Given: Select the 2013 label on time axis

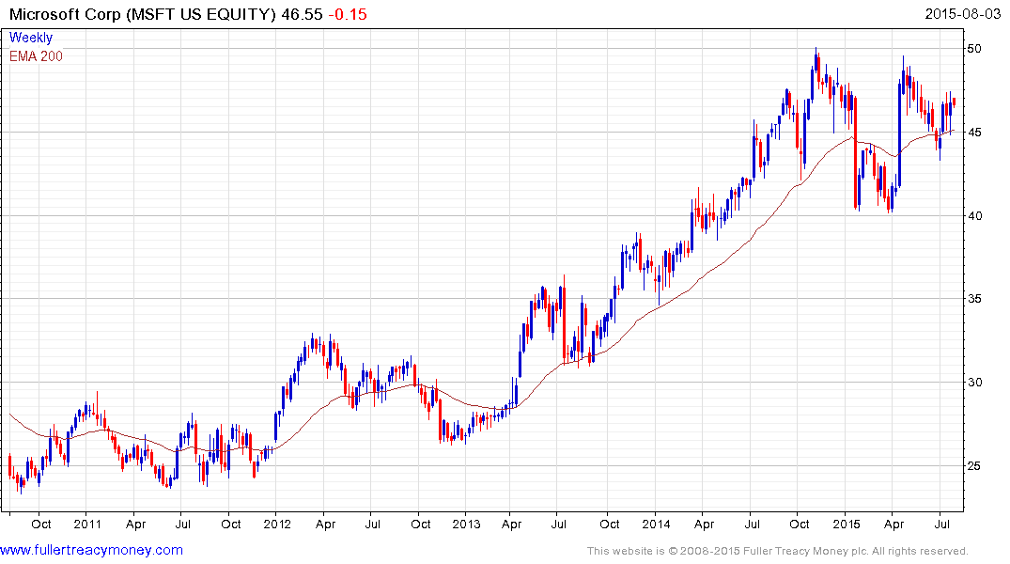Looking at the screenshot, I should click(466, 524).
